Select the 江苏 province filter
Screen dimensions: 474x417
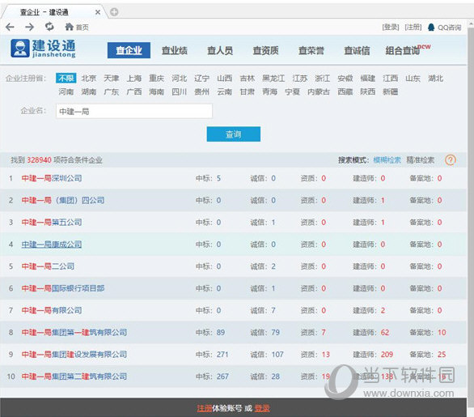pos(300,79)
